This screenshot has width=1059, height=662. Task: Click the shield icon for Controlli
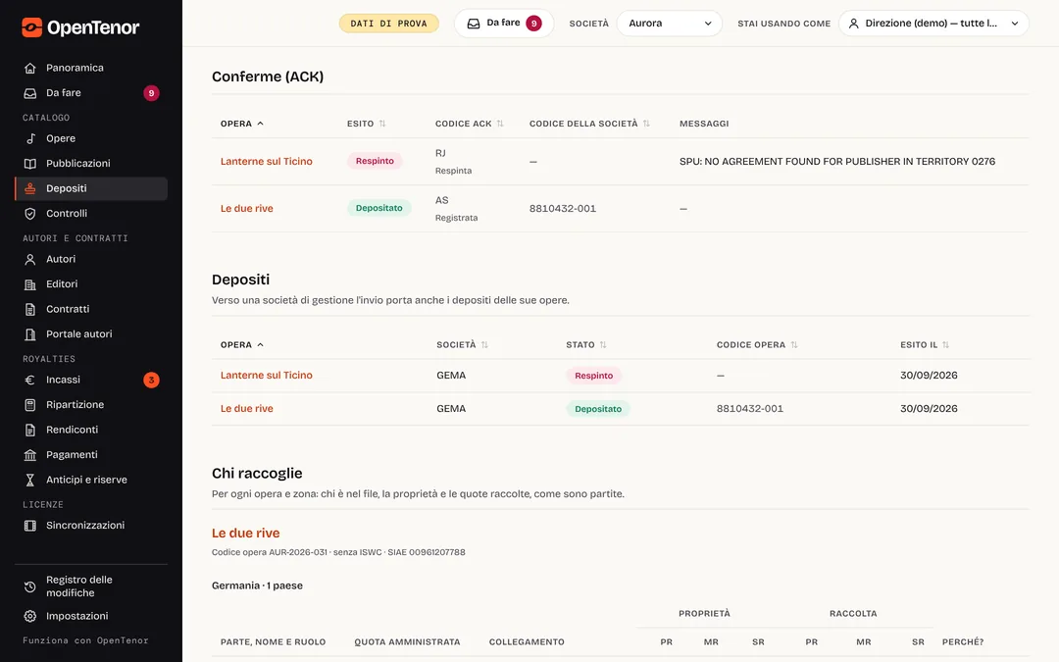coord(29,214)
